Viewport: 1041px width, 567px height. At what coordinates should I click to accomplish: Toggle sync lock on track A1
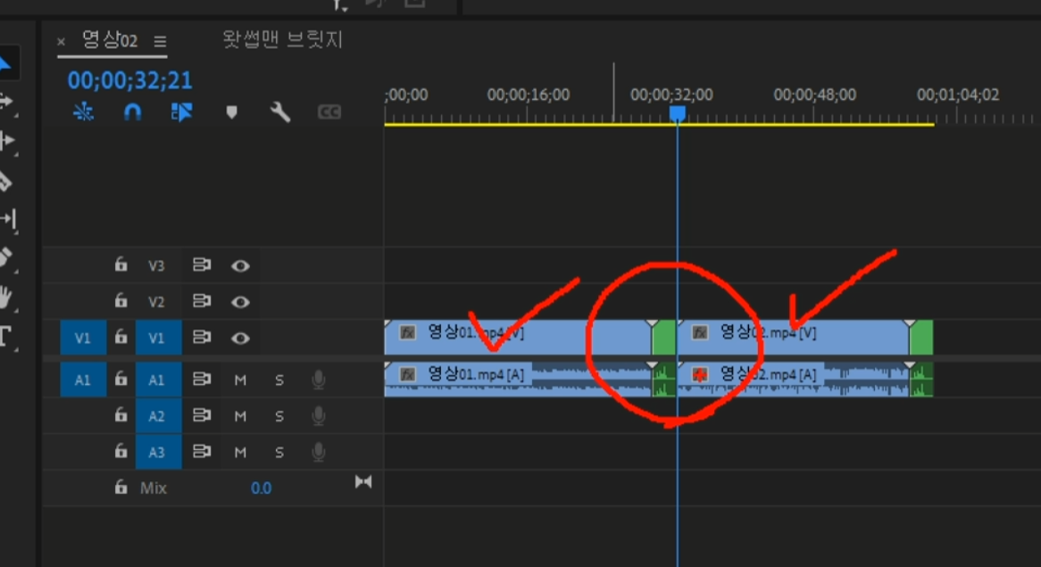click(201, 379)
